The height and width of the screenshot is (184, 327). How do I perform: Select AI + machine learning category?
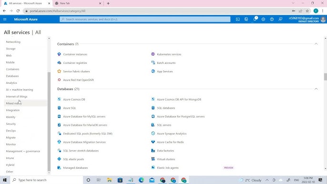tap(20, 90)
